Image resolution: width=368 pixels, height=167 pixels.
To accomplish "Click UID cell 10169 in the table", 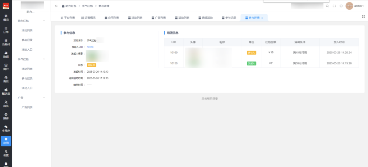I will click(174, 53).
